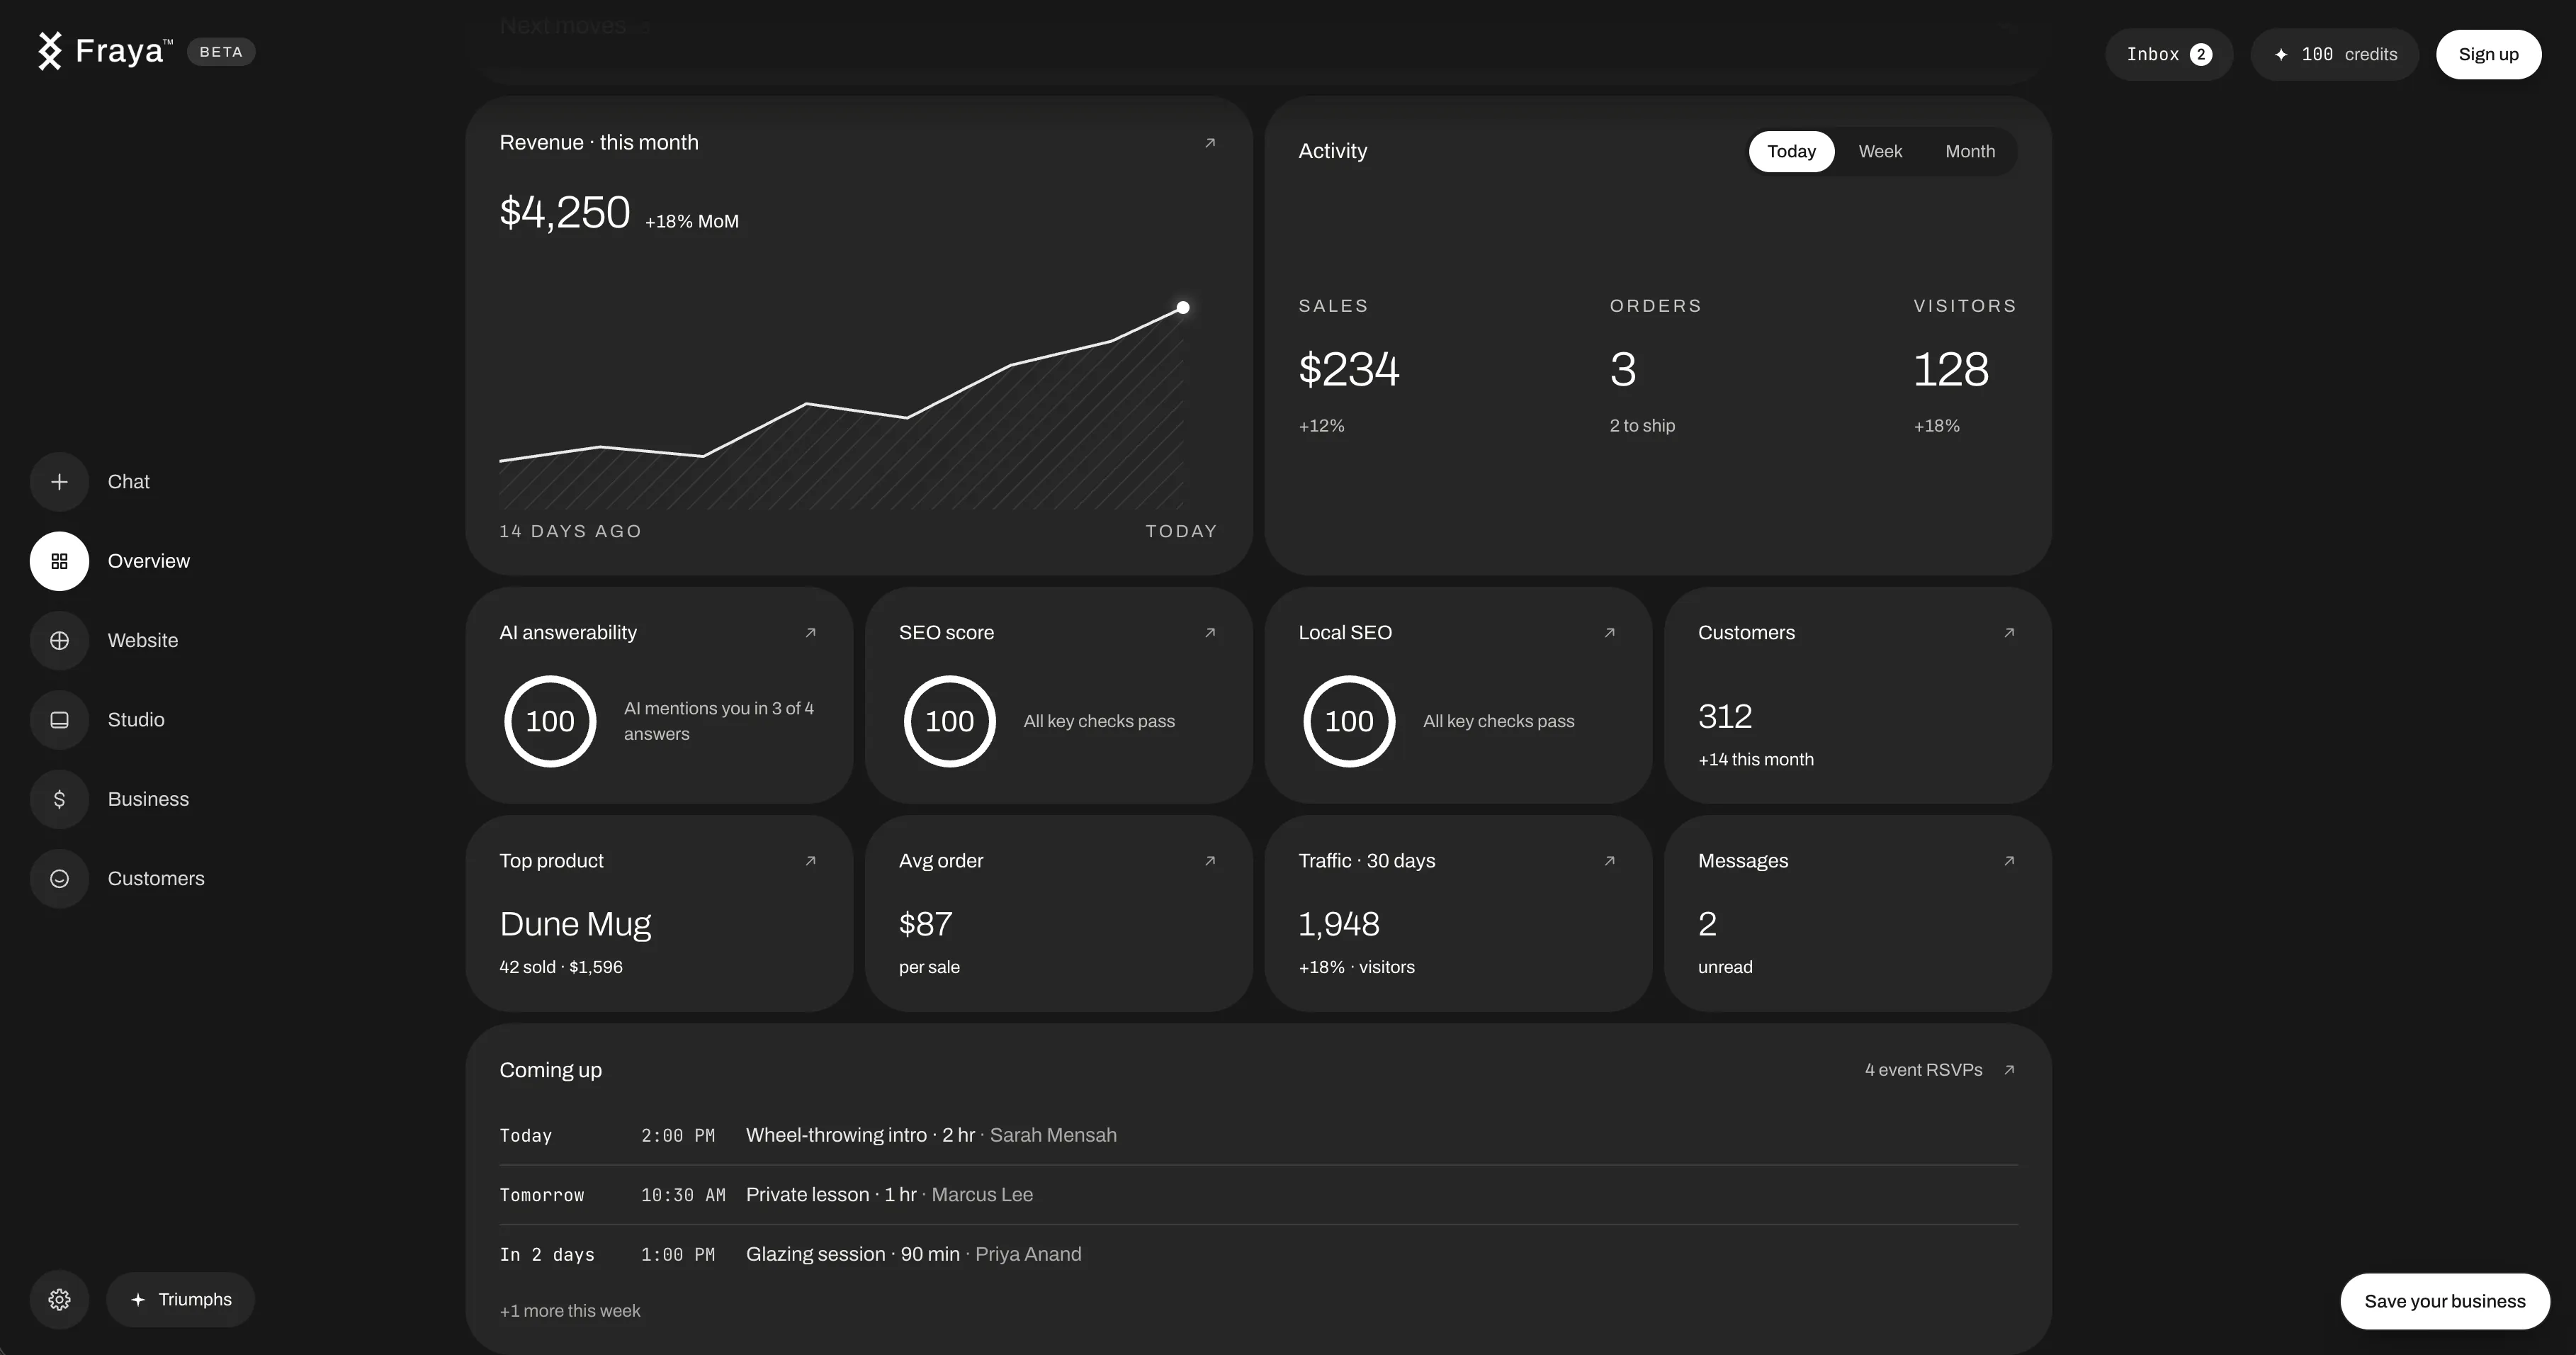The width and height of the screenshot is (2576, 1355).
Task: Select the Wheel-throwing intro event row
Action: click(1258, 1135)
